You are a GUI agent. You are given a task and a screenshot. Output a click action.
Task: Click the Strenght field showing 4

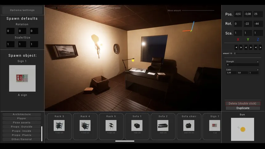coord(243,65)
